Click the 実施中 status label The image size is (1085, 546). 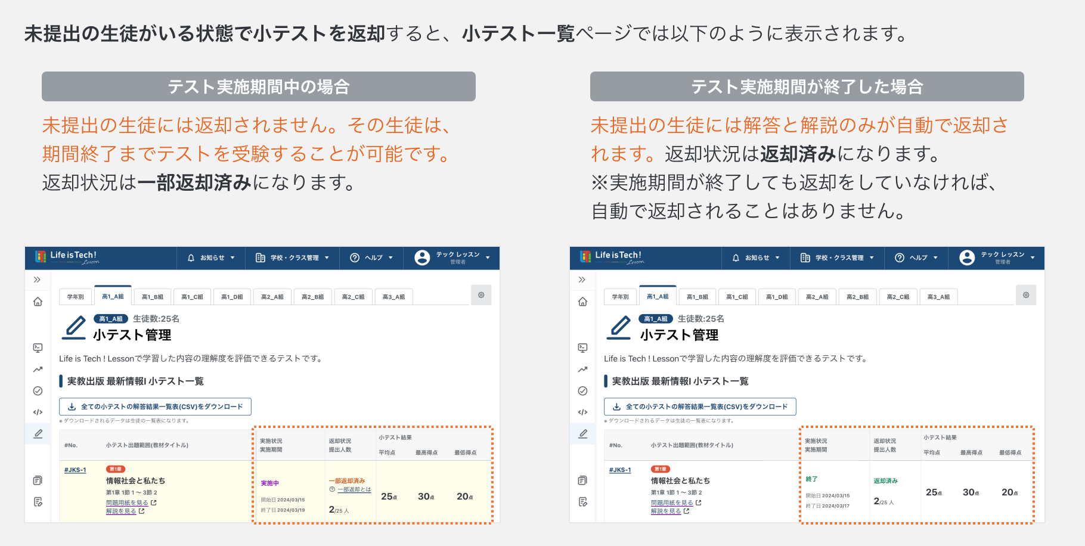(x=269, y=483)
